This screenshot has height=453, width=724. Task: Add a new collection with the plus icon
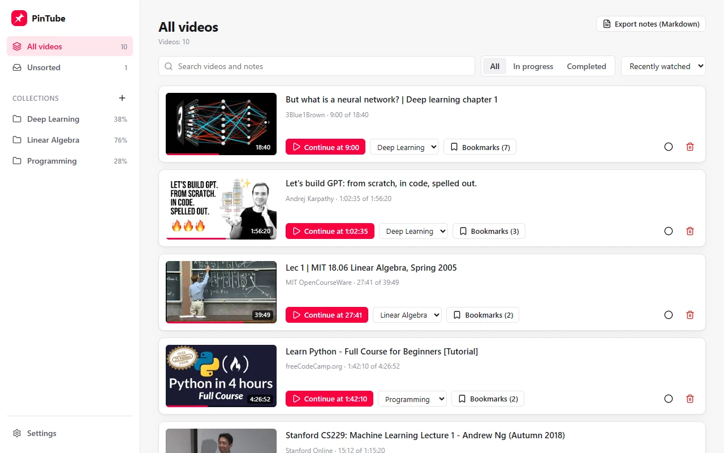(x=122, y=98)
